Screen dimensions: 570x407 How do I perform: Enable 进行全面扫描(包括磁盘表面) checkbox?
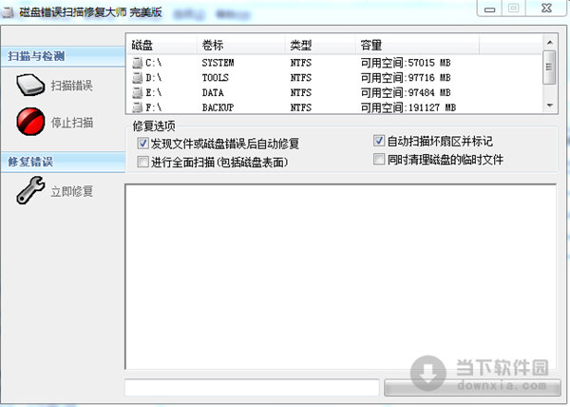[142, 162]
